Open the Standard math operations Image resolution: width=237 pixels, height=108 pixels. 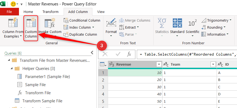[x=177, y=28]
